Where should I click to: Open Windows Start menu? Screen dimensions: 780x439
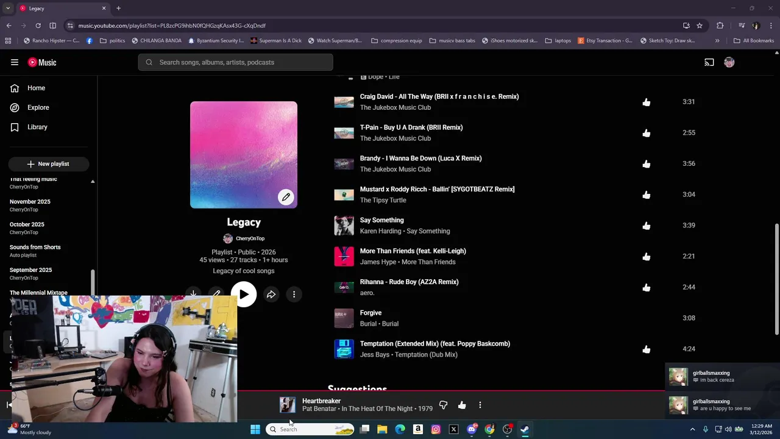(x=255, y=429)
